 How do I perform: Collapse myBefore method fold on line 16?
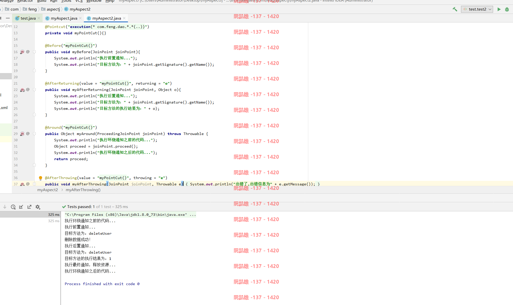pyautogui.click(x=35, y=52)
